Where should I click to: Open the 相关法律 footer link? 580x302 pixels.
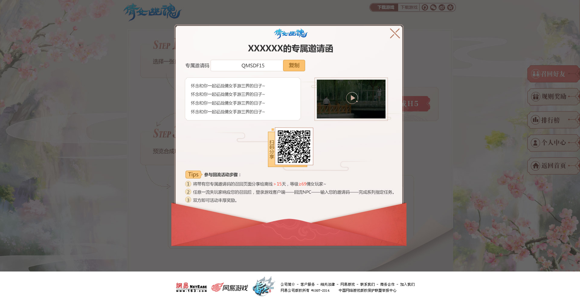327,284
